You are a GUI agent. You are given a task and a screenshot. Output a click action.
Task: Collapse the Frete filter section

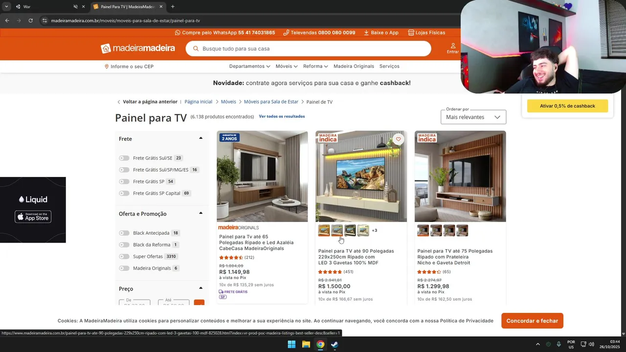click(201, 138)
